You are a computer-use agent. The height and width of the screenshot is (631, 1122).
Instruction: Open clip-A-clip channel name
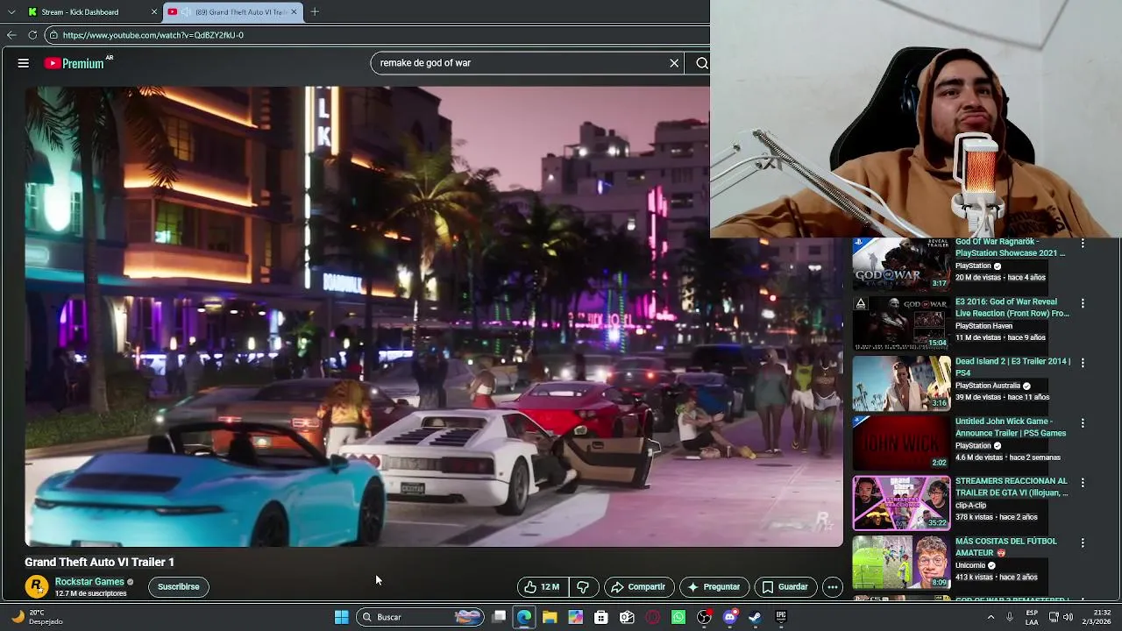(x=970, y=506)
